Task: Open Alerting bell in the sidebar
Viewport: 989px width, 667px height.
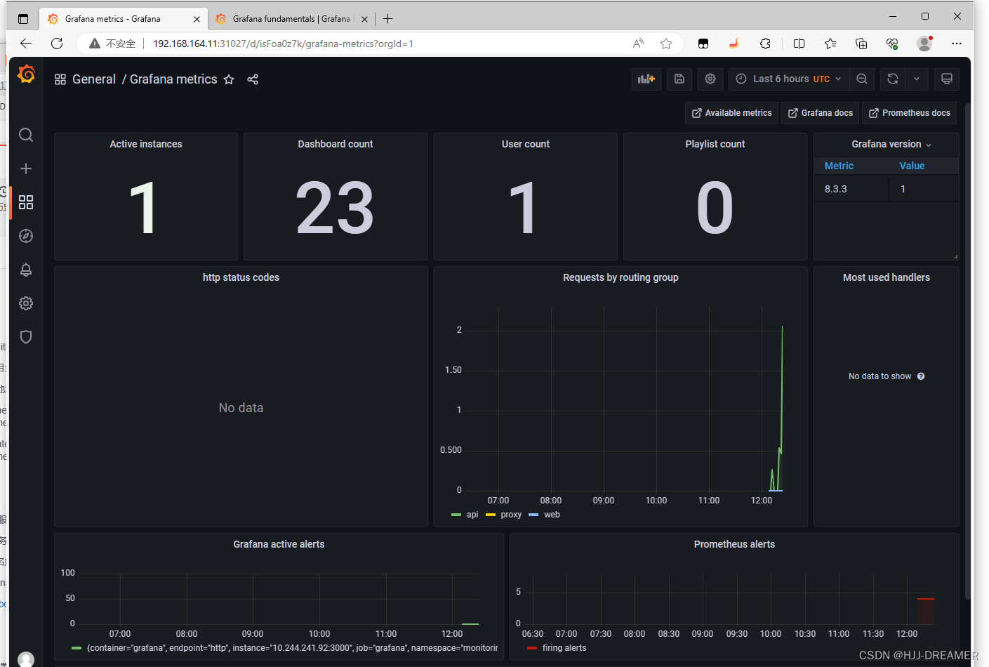Action: (x=26, y=270)
